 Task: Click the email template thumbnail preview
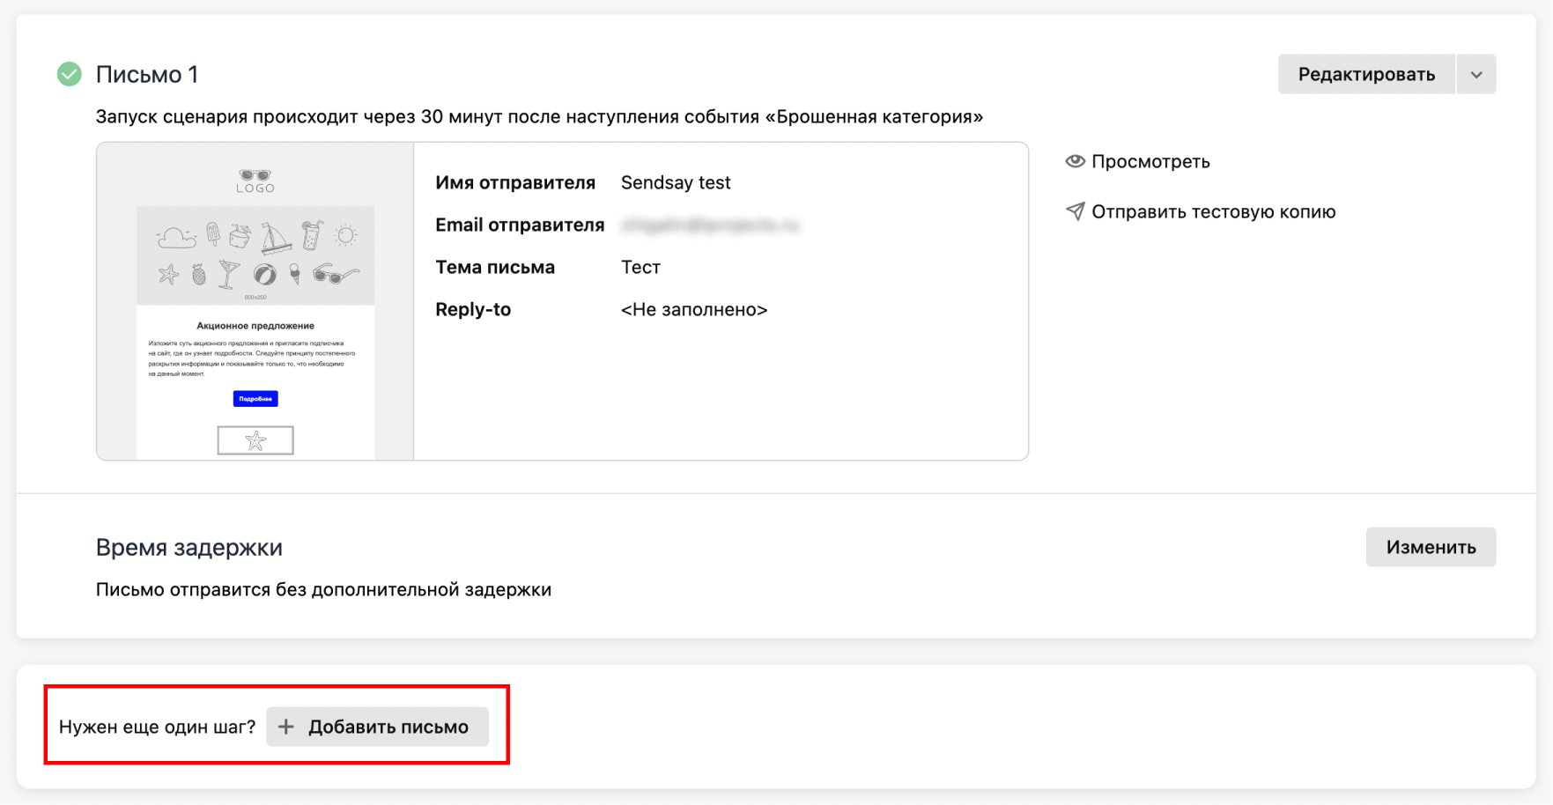coord(255,299)
